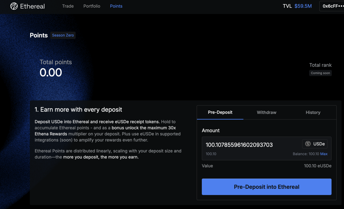Image resolution: width=344 pixels, height=209 pixels.
Task: Switch to the Withdraw tab
Action: (x=267, y=112)
